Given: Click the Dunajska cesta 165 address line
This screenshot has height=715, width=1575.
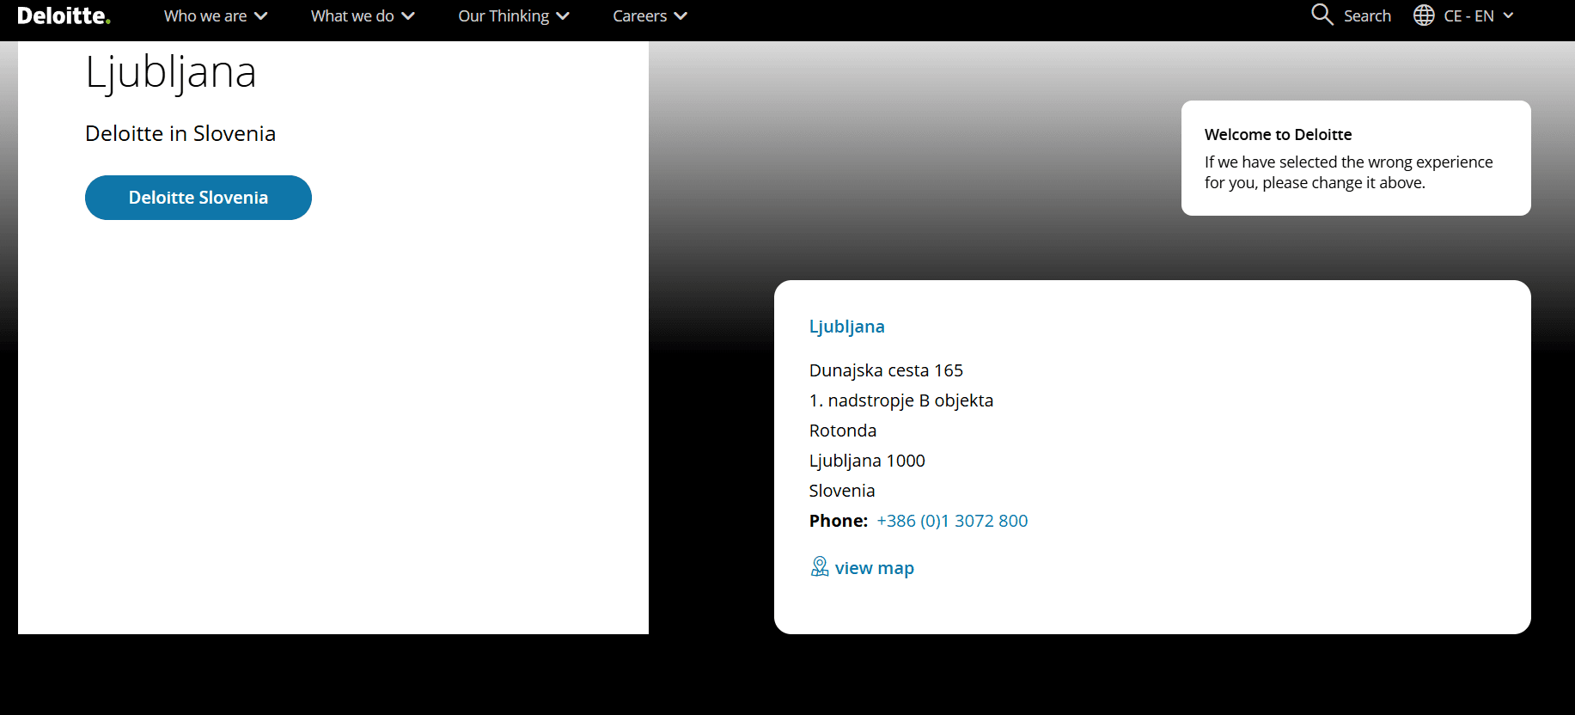Looking at the screenshot, I should point(886,370).
